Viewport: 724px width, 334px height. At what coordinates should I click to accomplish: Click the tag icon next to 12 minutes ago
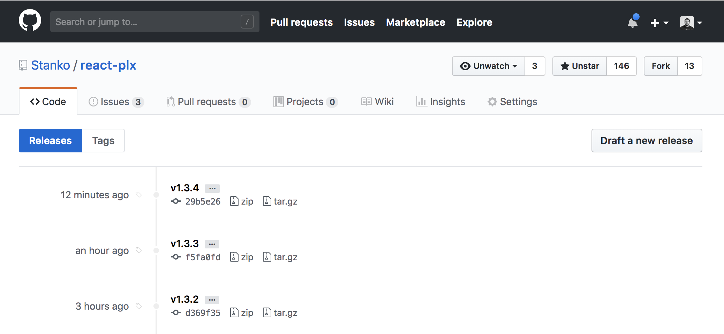click(x=139, y=194)
